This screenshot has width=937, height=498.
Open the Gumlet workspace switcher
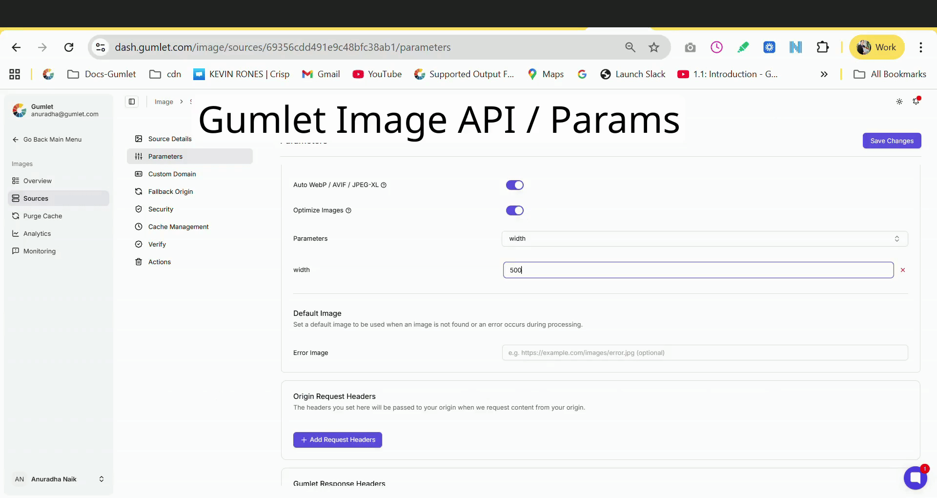59,110
